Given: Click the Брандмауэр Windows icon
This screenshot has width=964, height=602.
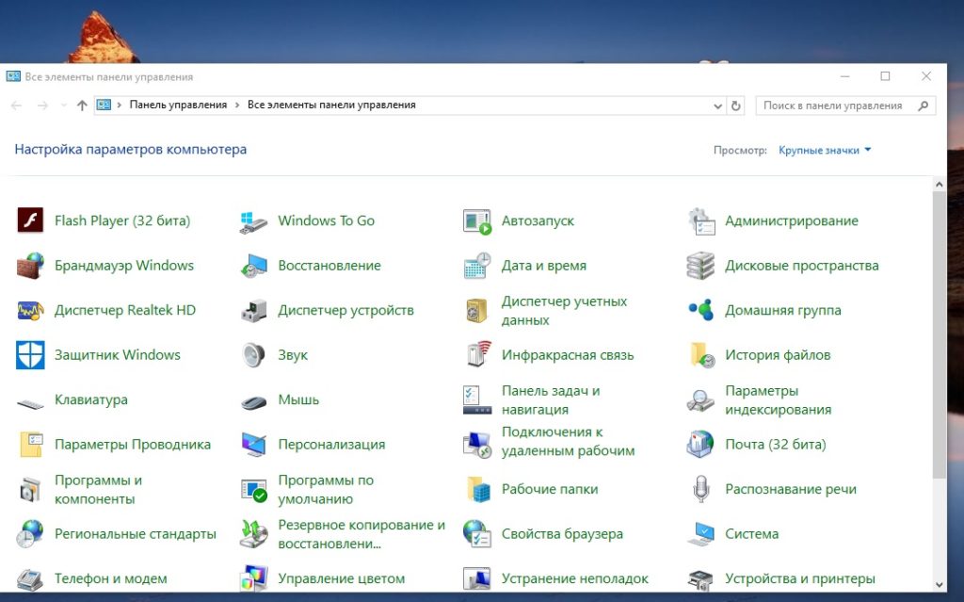Looking at the screenshot, I should [31, 266].
